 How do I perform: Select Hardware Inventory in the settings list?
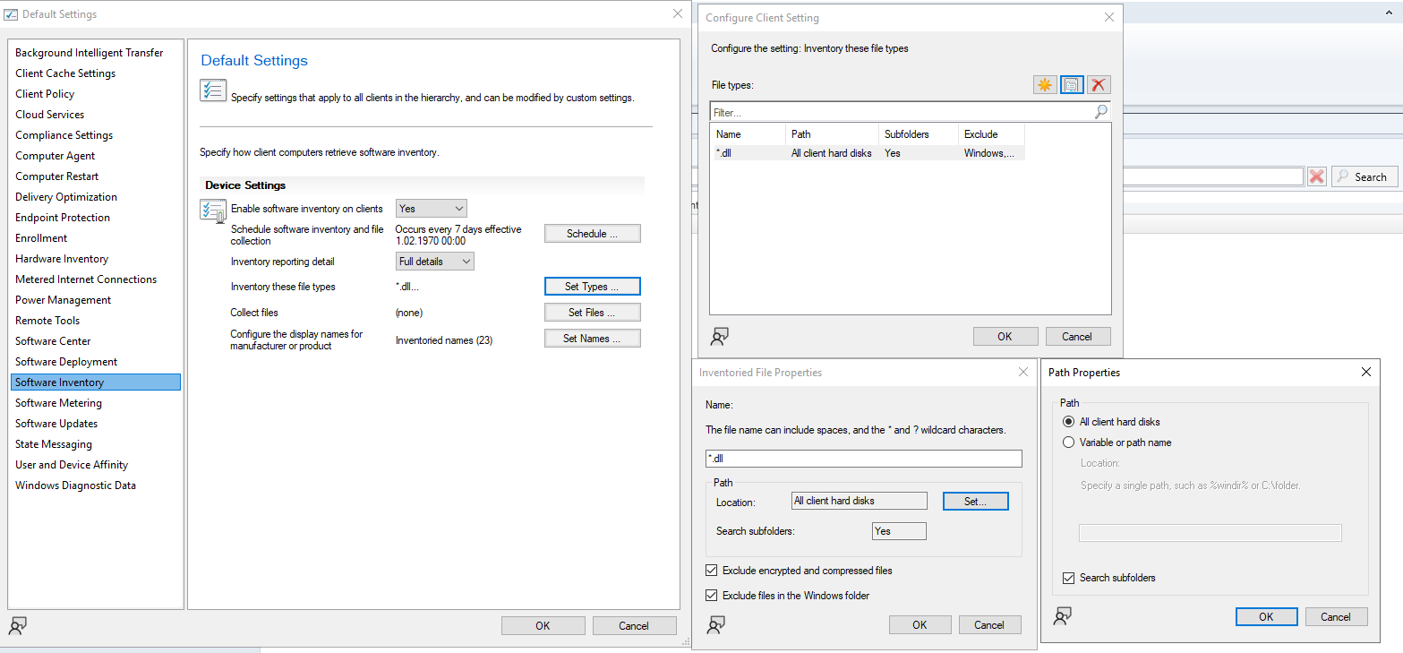(x=62, y=259)
